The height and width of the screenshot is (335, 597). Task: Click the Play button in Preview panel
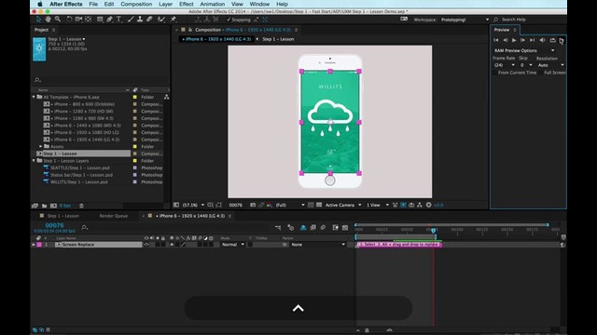(x=514, y=40)
